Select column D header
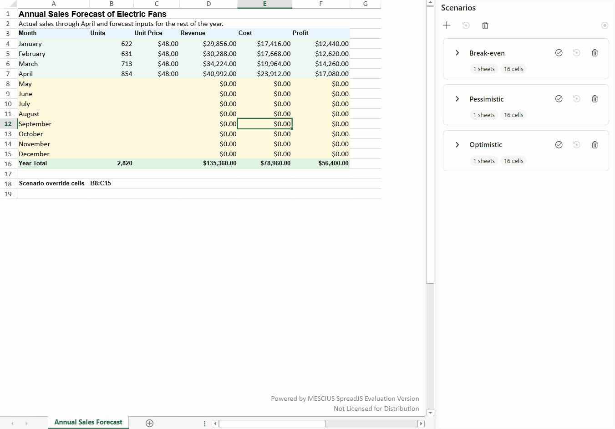The image size is (615, 429). (208, 4)
